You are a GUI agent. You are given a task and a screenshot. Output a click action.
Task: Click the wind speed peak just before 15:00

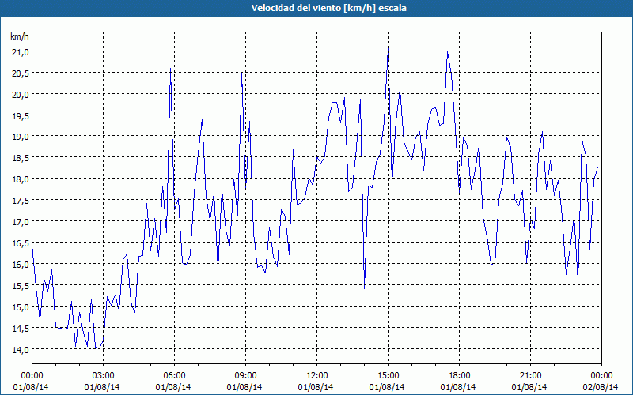pyautogui.click(x=388, y=47)
